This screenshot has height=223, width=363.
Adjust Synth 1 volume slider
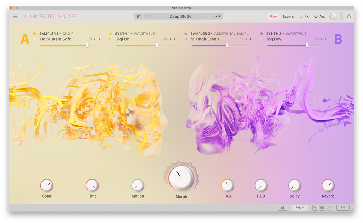(x=145, y=46)
